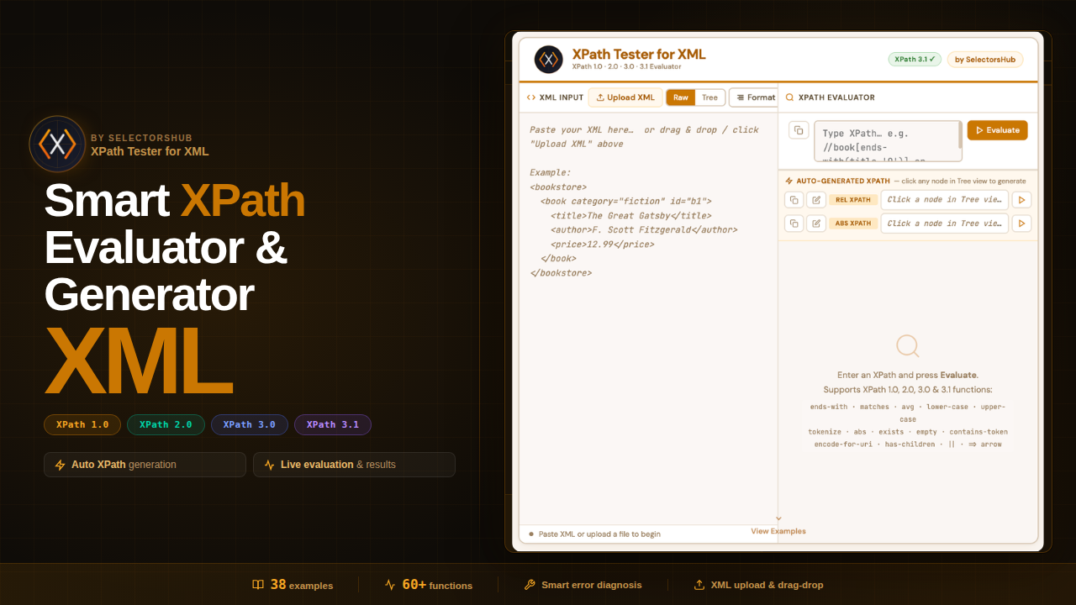Copy the XPath expression in the evaluator
The image size is (1076, 605).
tap(799, 130)
